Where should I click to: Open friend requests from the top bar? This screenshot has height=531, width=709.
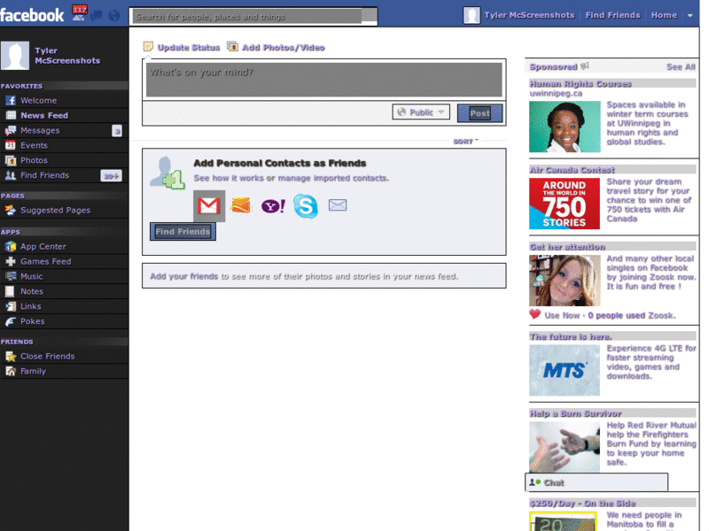point(82,14)
